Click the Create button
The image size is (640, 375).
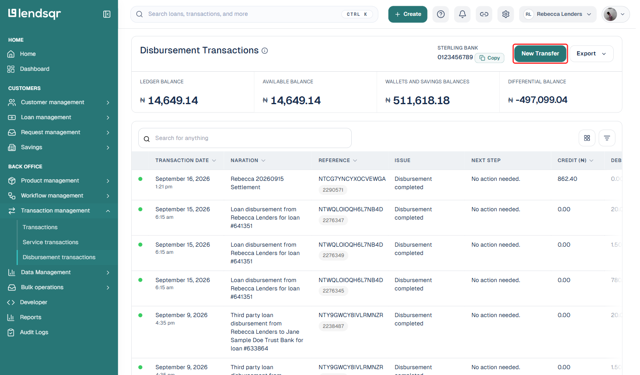click(x=408, y=14)
